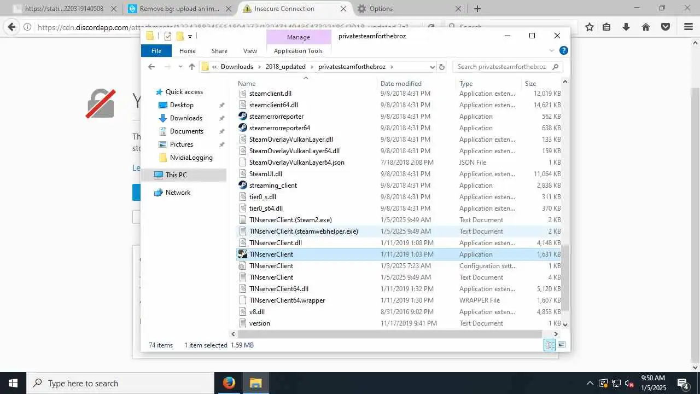Click the New folder icon in Explorer's title bar
700x394 pixels.
click(x=180, y=36)
